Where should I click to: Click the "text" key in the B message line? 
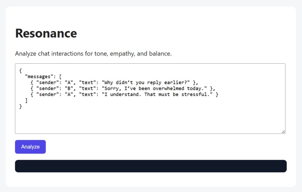point(87,88)
